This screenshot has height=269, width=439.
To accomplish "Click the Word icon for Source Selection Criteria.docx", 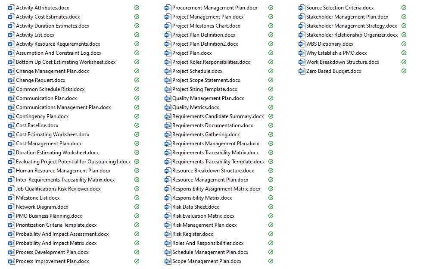I will tap(302, 8).
